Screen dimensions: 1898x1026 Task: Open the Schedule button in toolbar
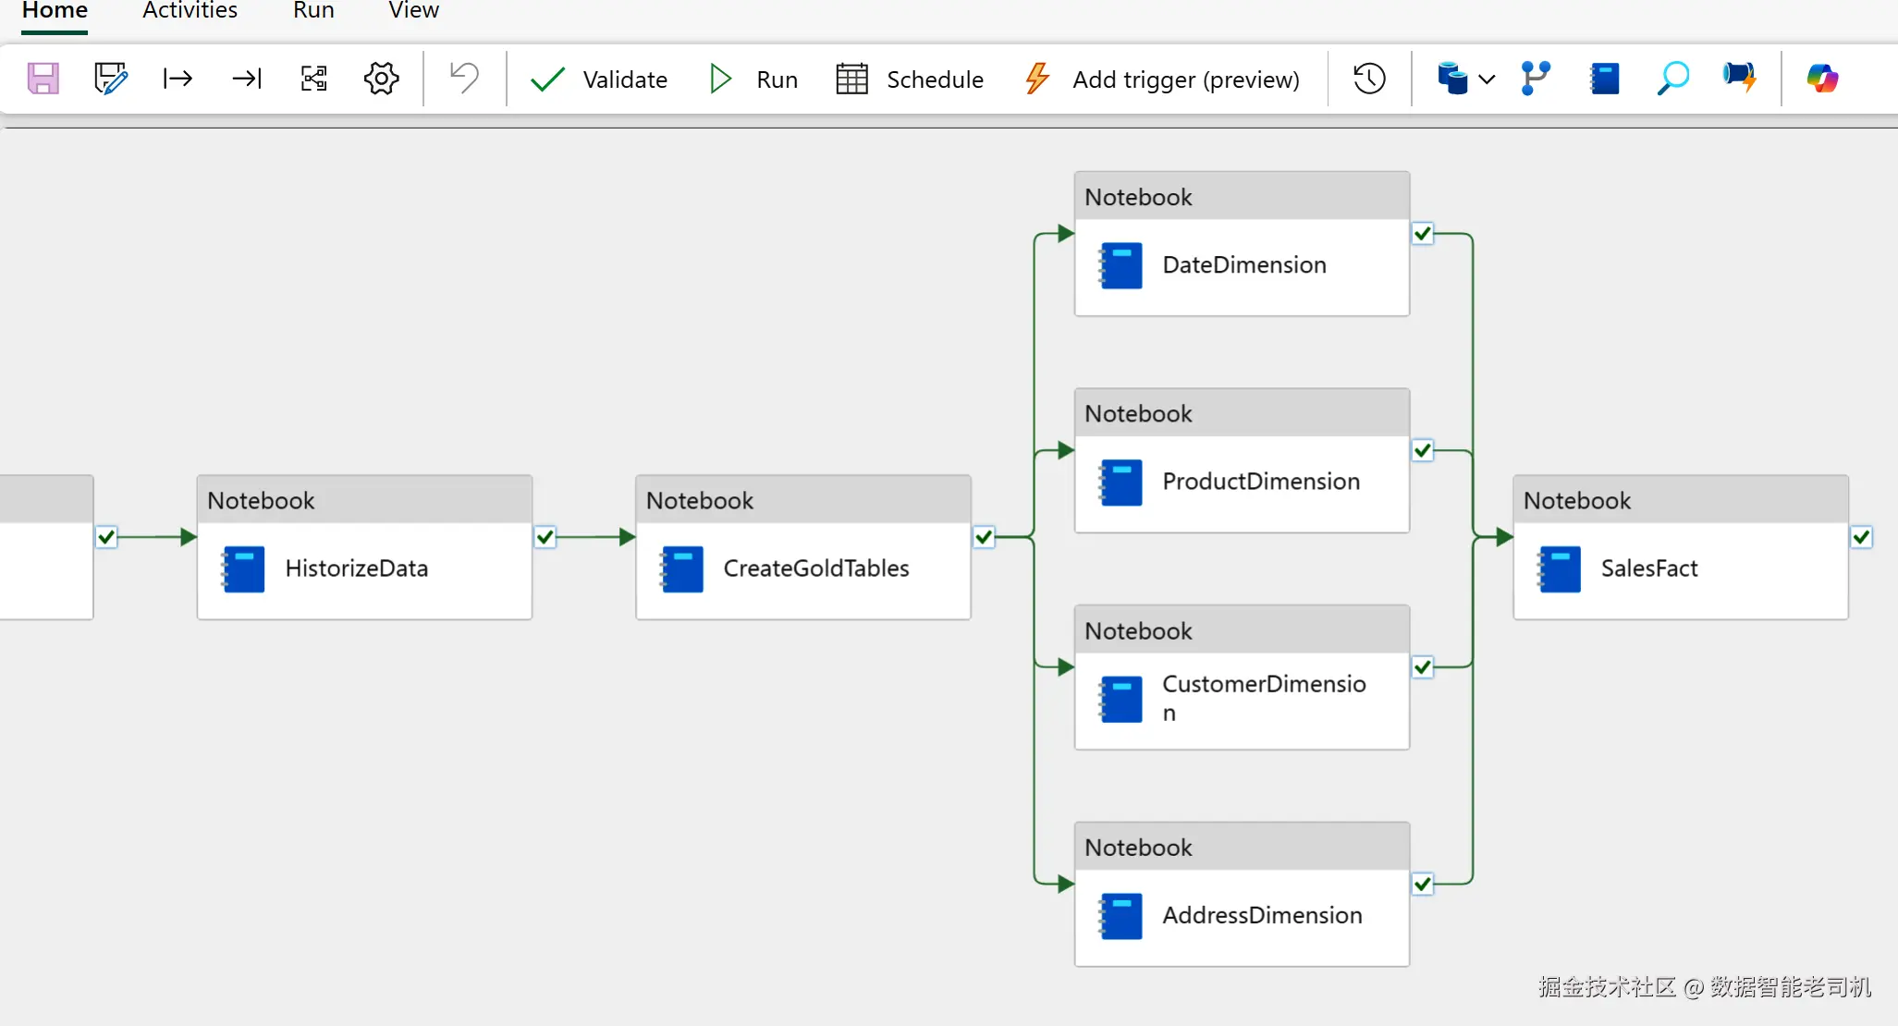tap(909, 79)
